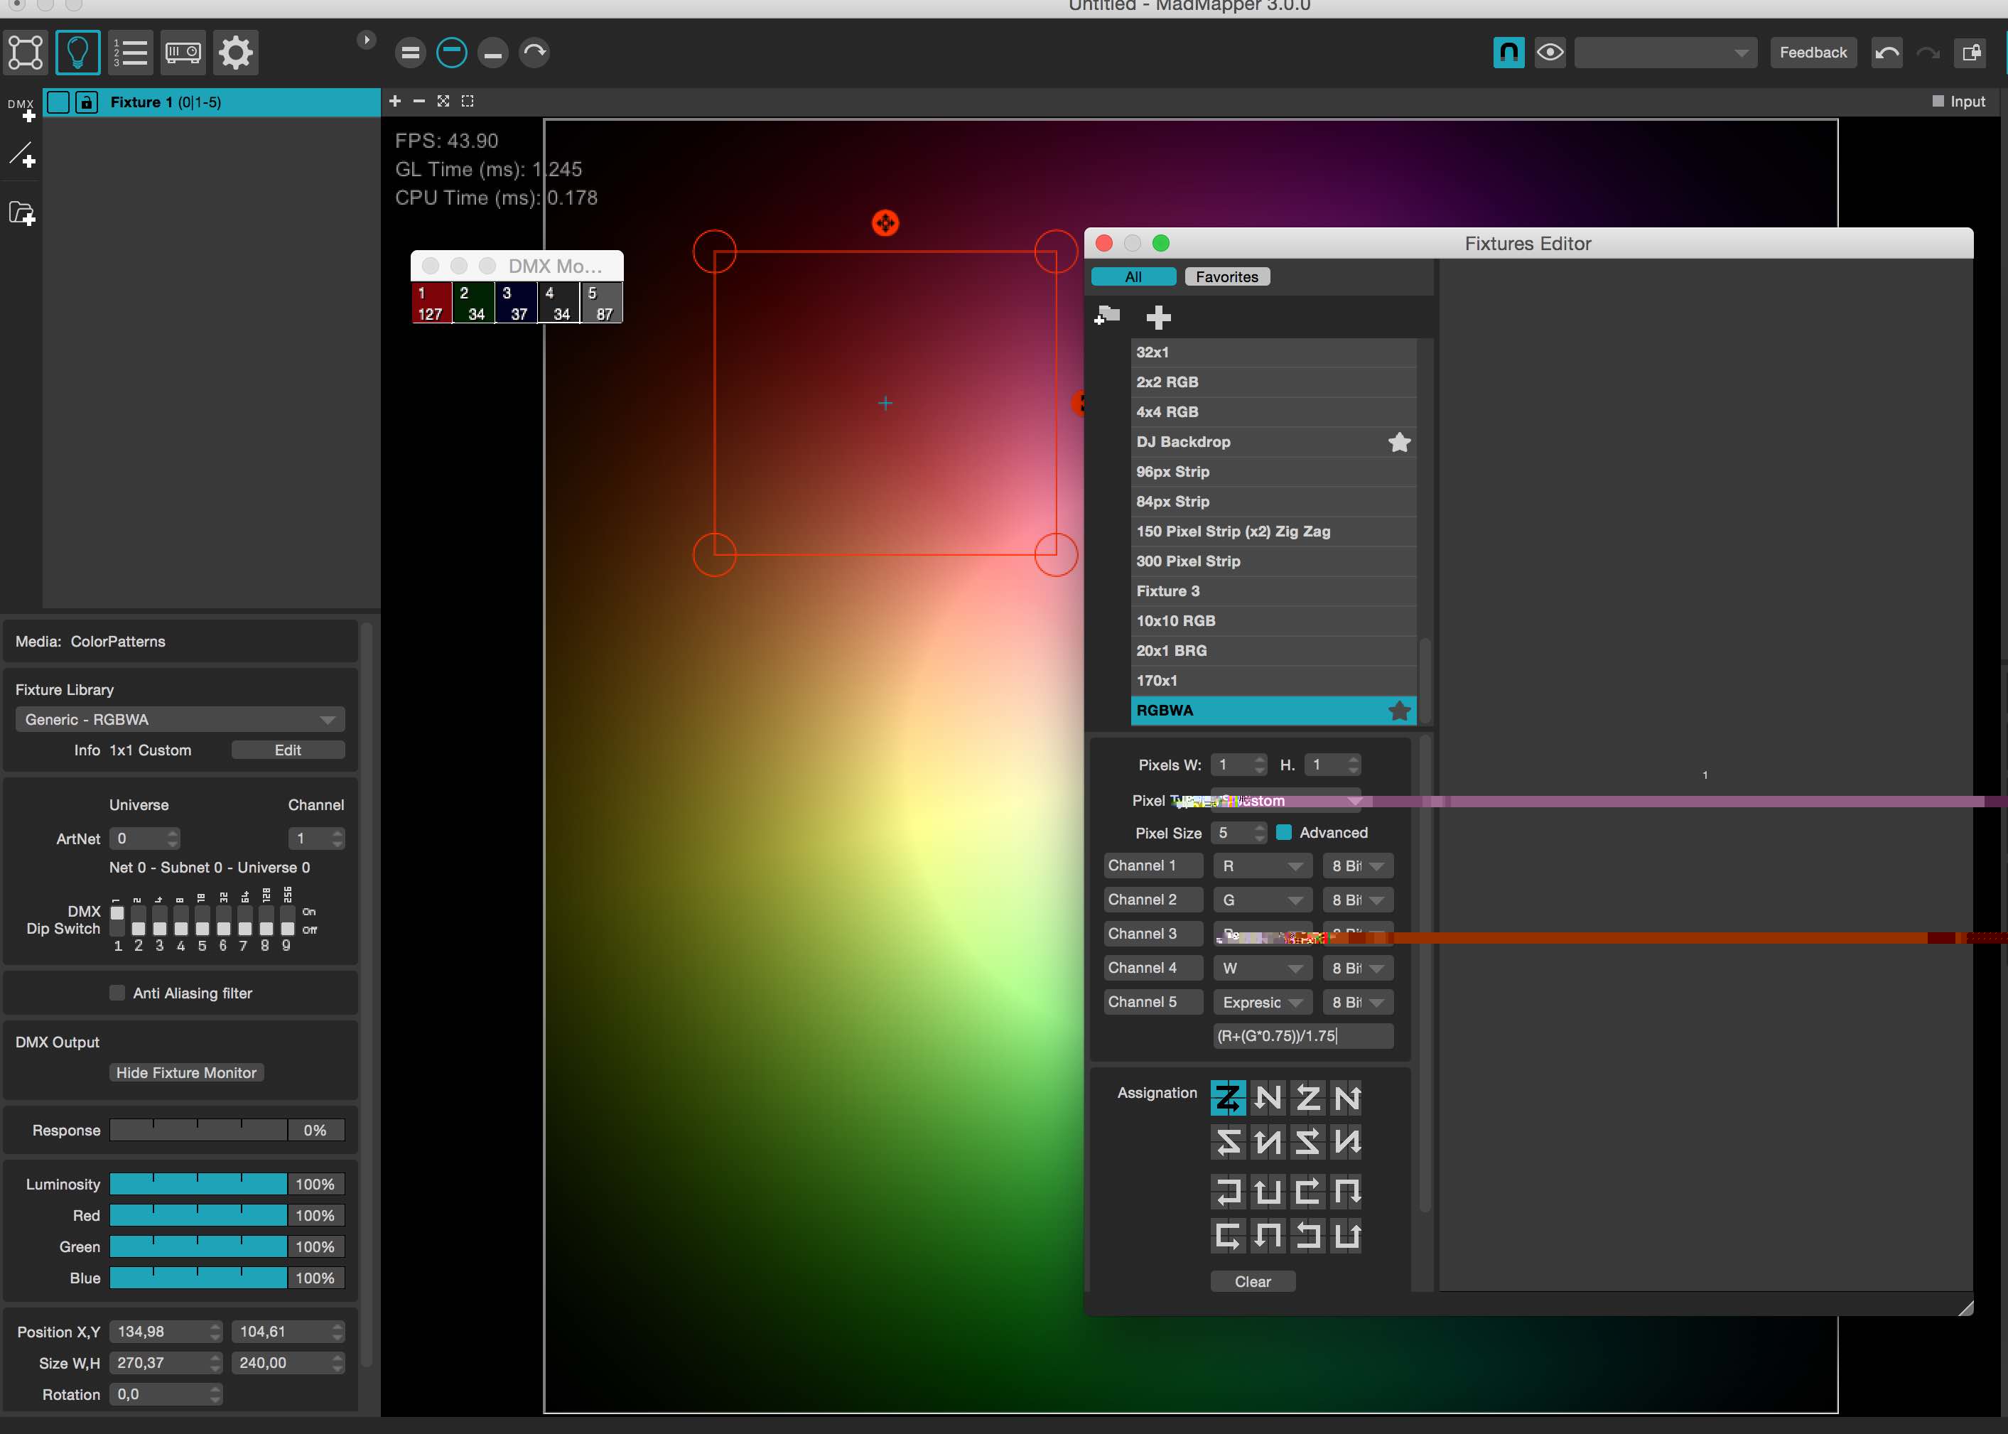The image size is (2008, 1434).
Task: Open the Channel 4 W color dropdown
Action: tap(1261, 968)
